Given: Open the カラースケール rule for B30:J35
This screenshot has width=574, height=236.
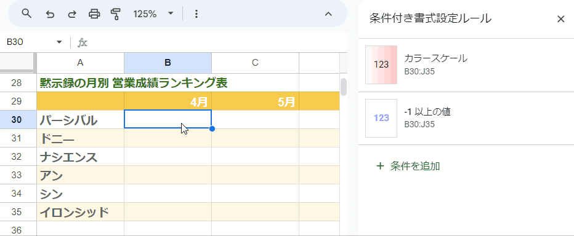Looking at the screenshot, I should (466, 65).
